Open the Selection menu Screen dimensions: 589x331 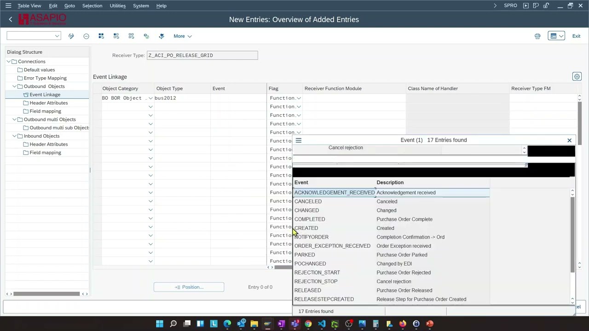(92, 6)
